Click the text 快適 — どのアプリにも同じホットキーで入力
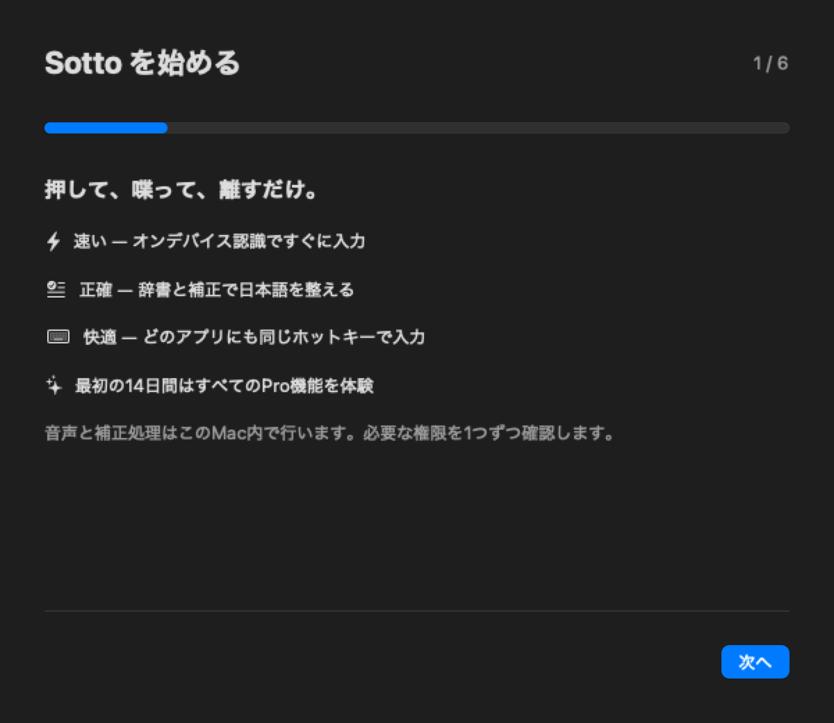Viewport: 834px width, 723px height. [254, 337]
